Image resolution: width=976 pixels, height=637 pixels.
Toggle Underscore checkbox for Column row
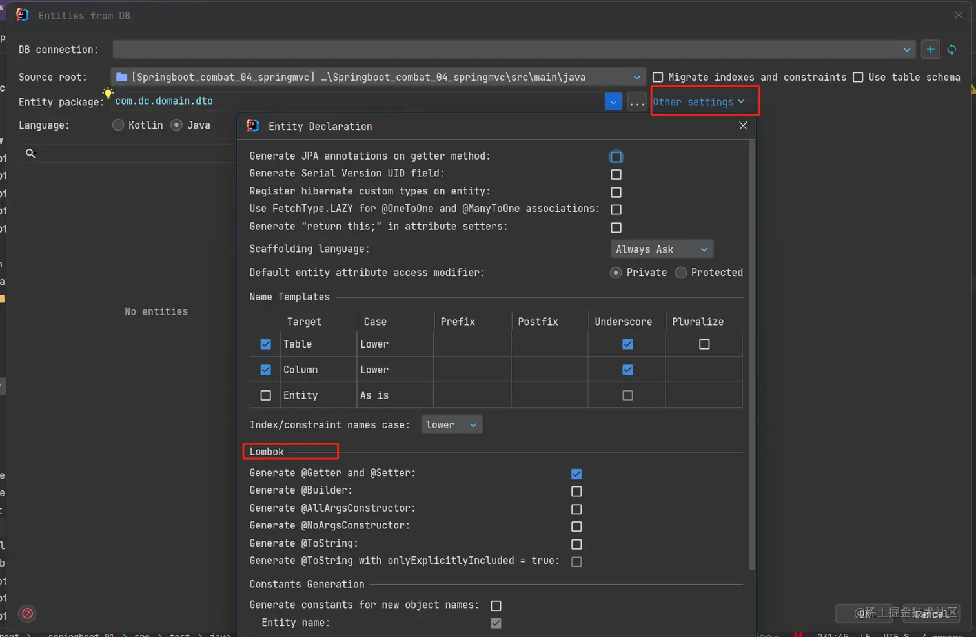click(627, 370)
